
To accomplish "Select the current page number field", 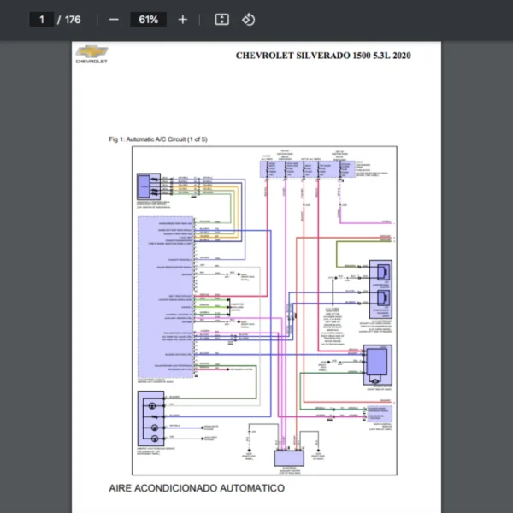I will click(x=41, y=19).
